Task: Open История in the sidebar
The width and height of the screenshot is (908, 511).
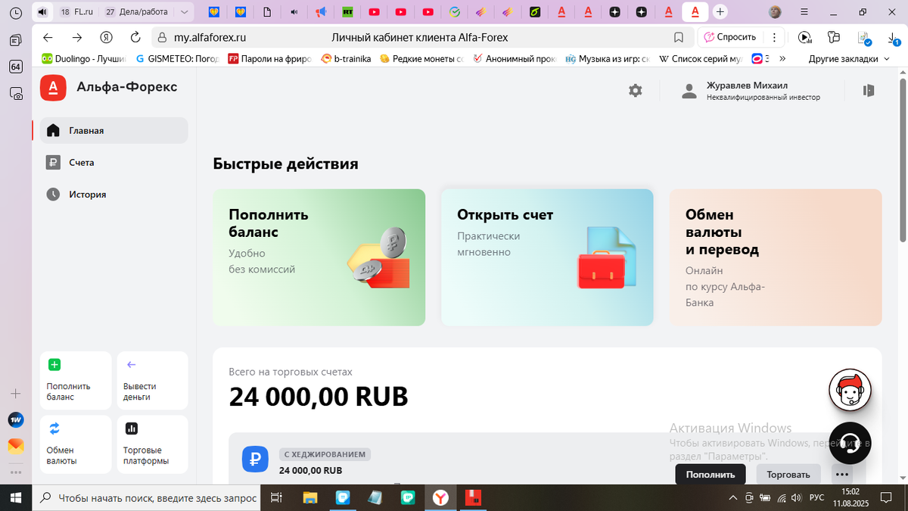Action: pos(113,194)
